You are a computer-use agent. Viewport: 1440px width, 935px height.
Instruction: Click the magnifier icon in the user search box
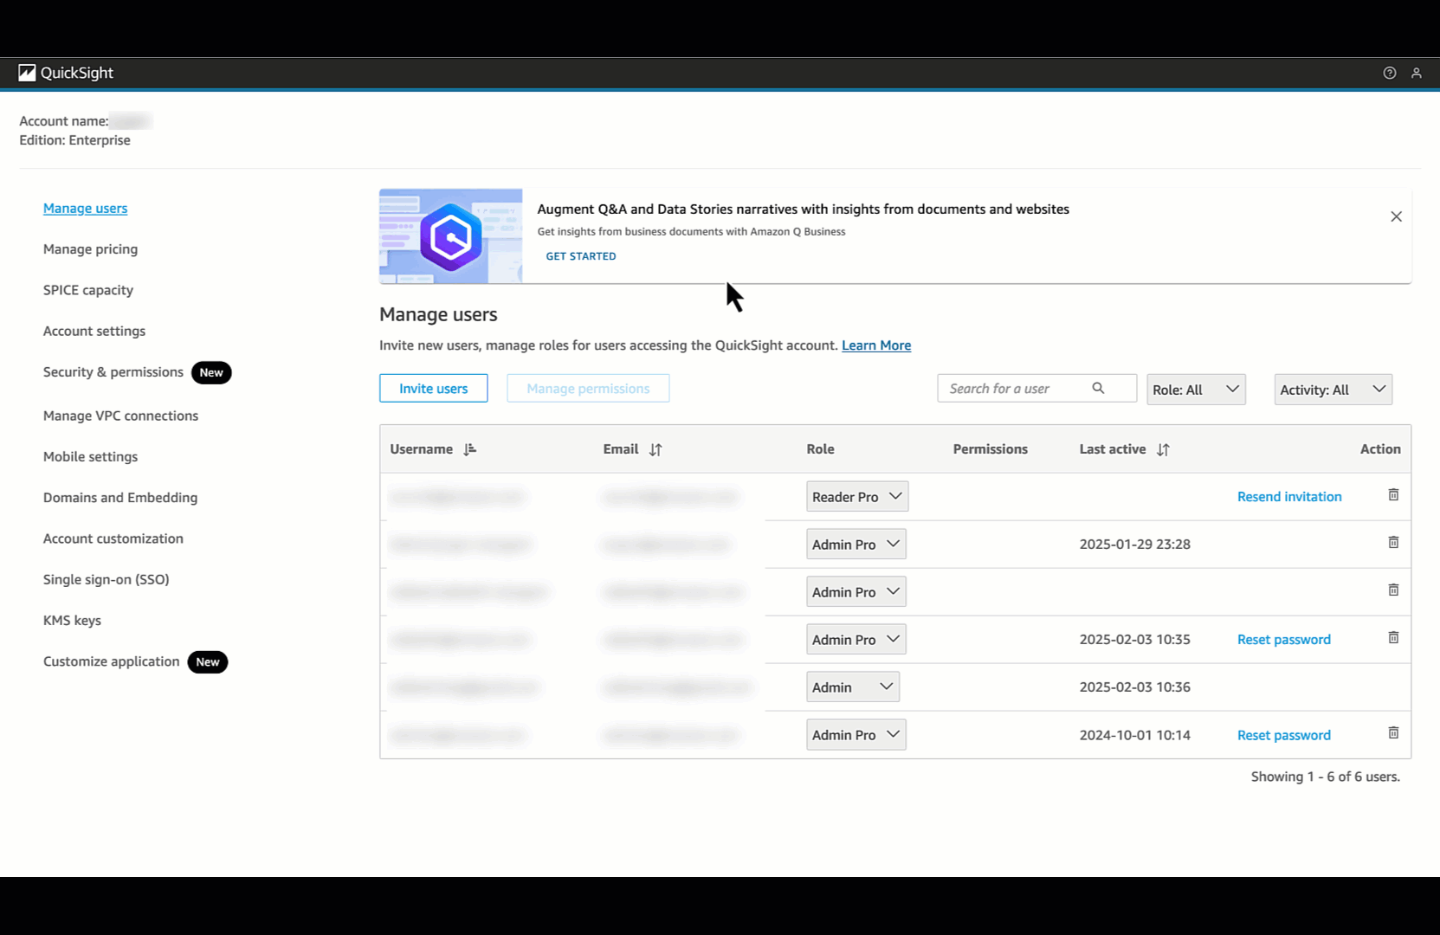click(x=1098, y=388)
